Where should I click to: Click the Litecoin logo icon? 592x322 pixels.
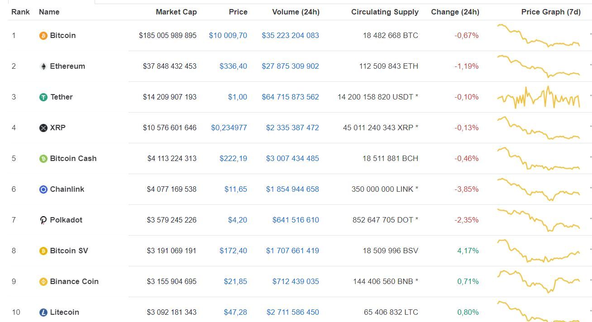(x=43, y=313)
